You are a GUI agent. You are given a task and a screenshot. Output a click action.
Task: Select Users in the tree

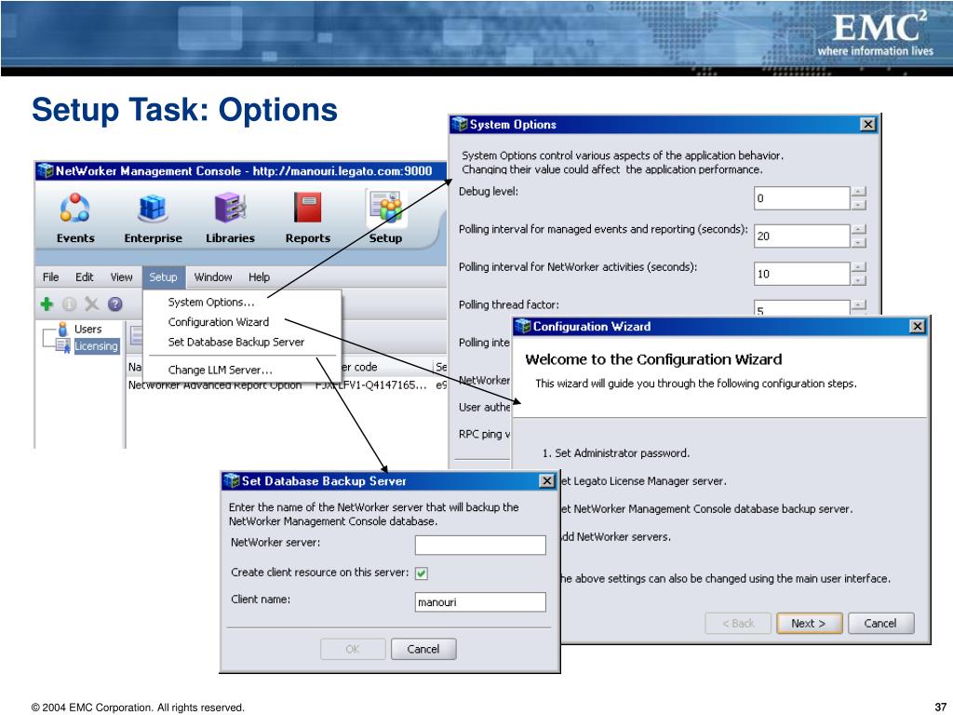[x=88, y=329]
